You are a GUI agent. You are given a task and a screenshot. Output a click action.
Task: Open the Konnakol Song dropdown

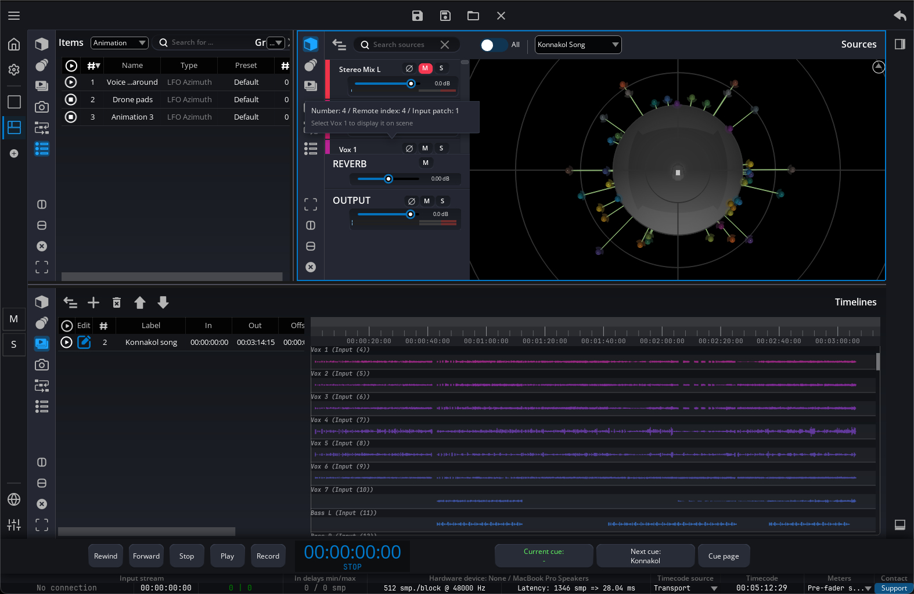[578, 45]
